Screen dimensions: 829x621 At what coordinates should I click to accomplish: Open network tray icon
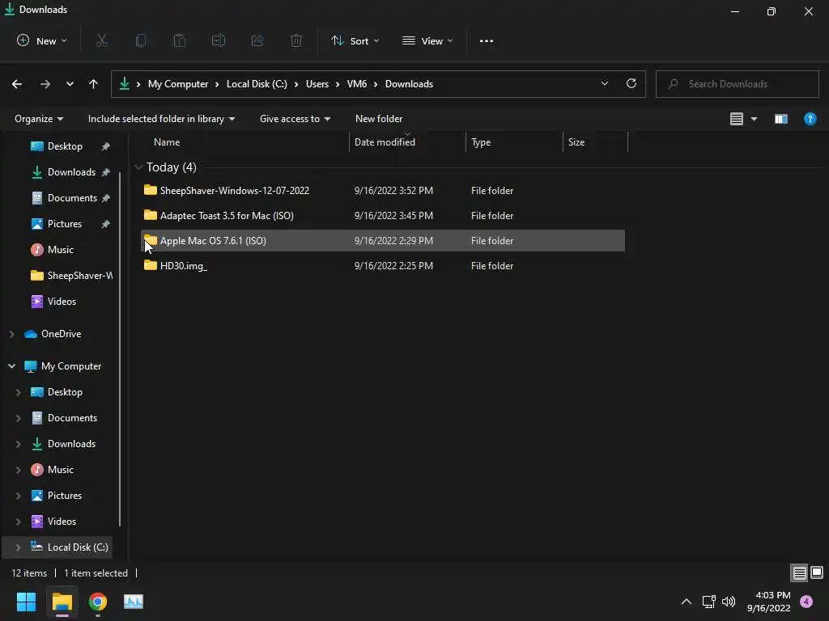(708, 602)
